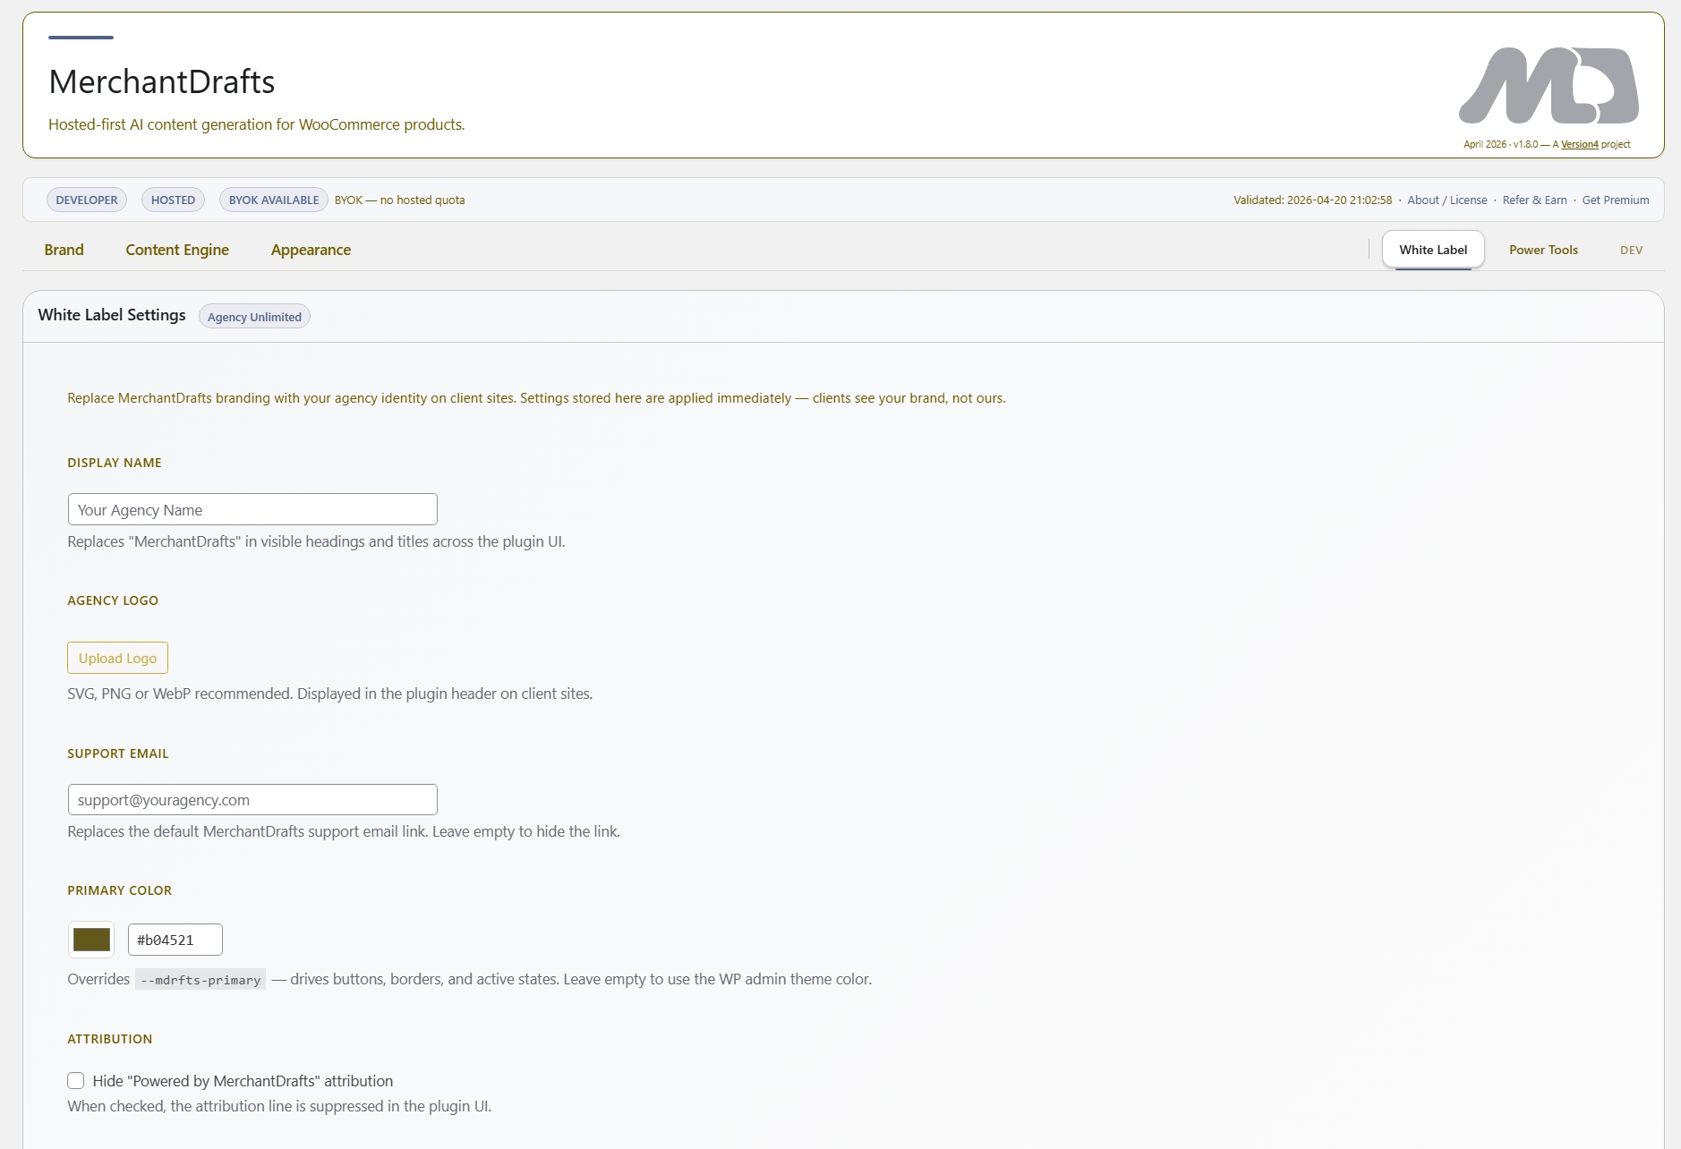This screenshot has height=1149, width=1681.
Task: Click the 'Validated: 2026-04-20 21:02:58' text
Action: click(1312, 200)
